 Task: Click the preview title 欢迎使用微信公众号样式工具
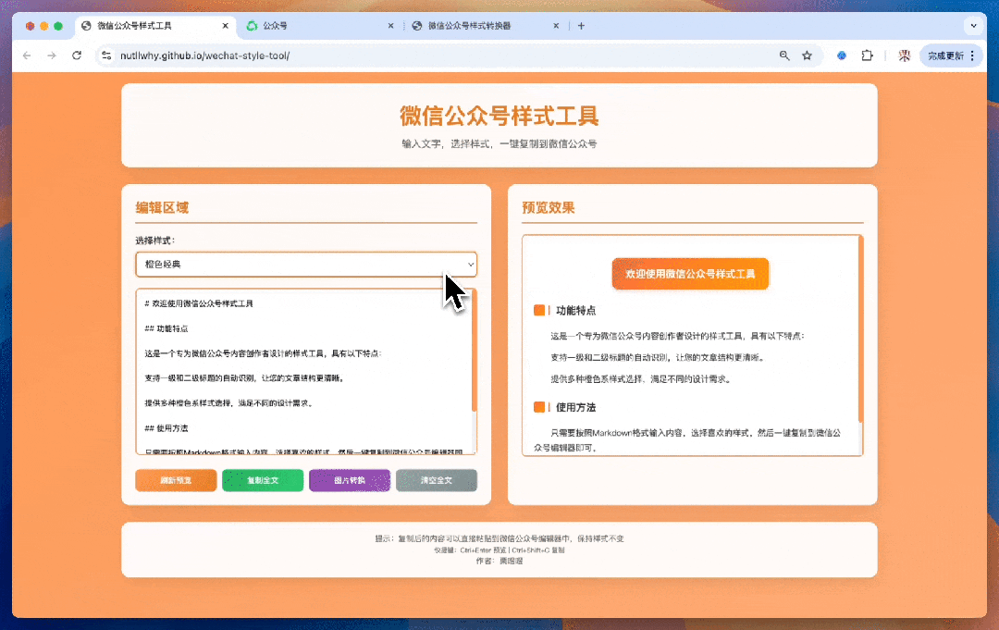click(x=690, y=274)
